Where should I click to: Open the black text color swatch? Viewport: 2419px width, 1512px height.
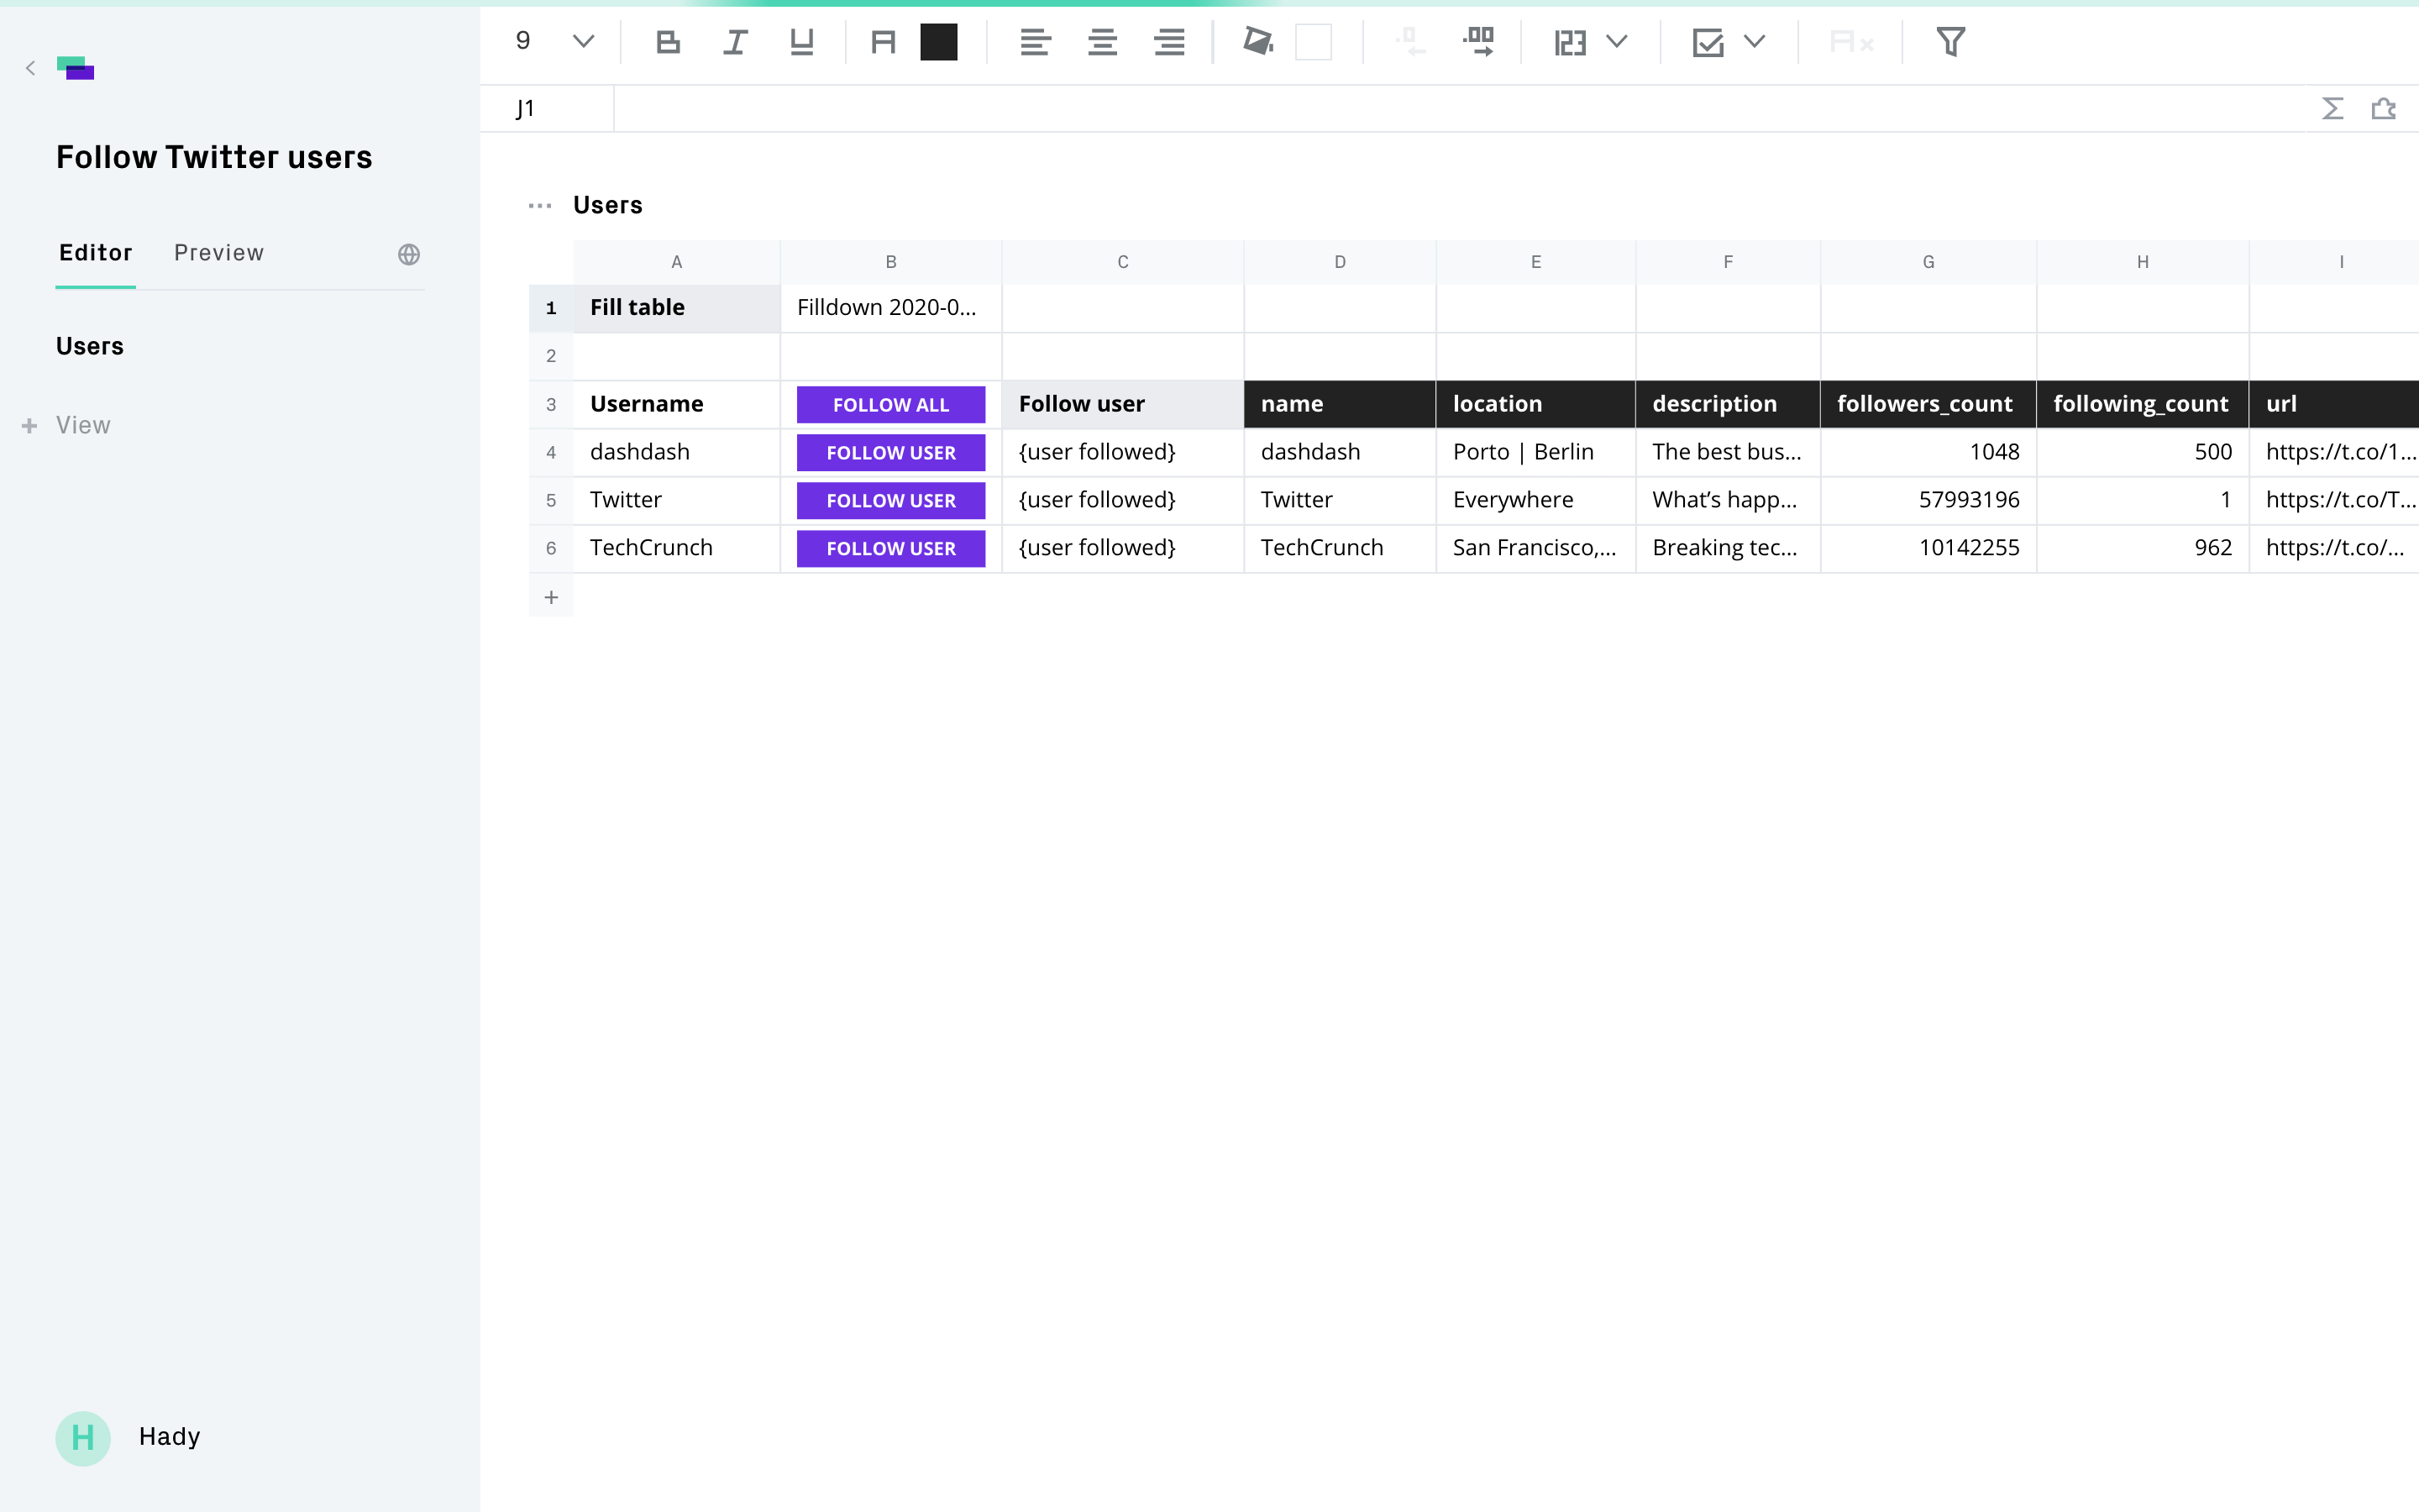(937, 42)
